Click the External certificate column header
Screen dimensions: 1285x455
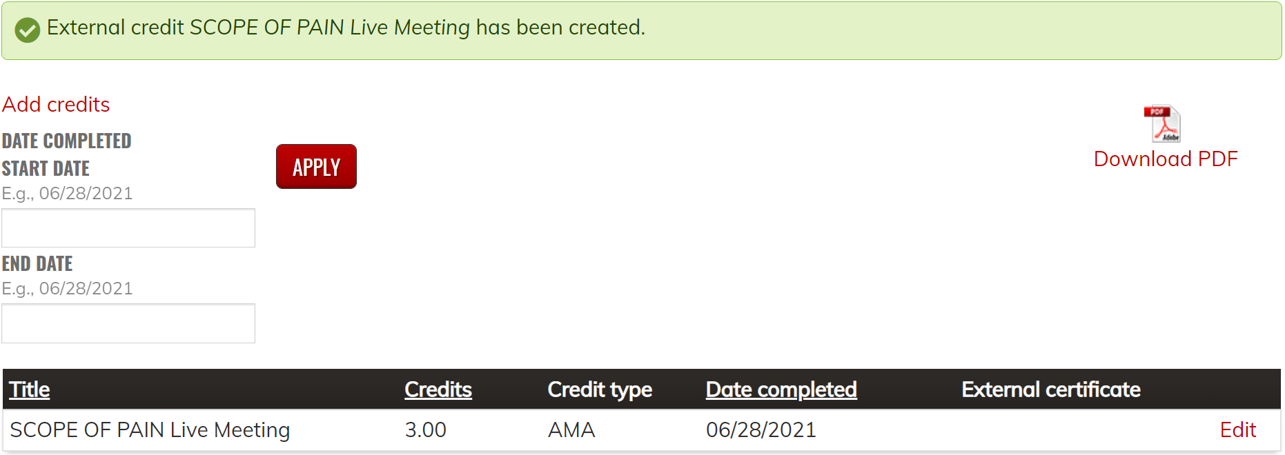pos(1050,390)
